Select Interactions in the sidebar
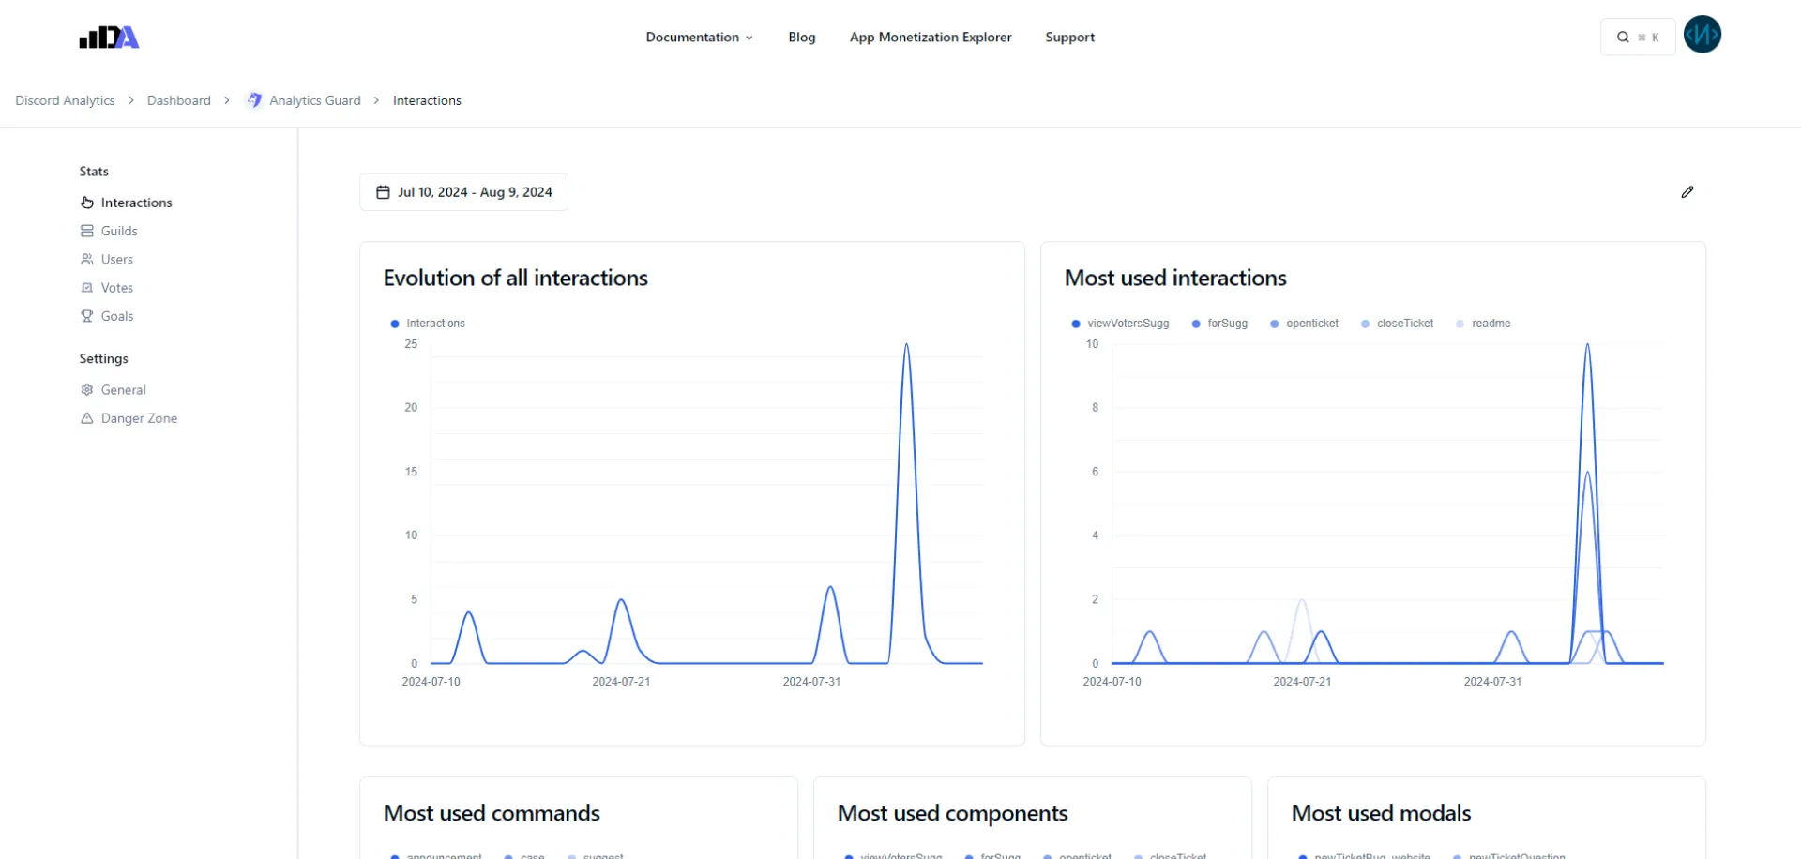 coord(137,203)
